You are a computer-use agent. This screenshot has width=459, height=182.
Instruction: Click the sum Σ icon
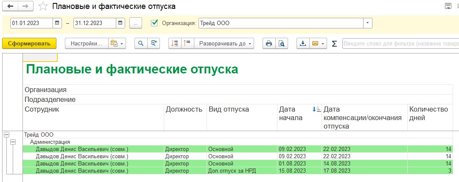click(x=334, y=44)
